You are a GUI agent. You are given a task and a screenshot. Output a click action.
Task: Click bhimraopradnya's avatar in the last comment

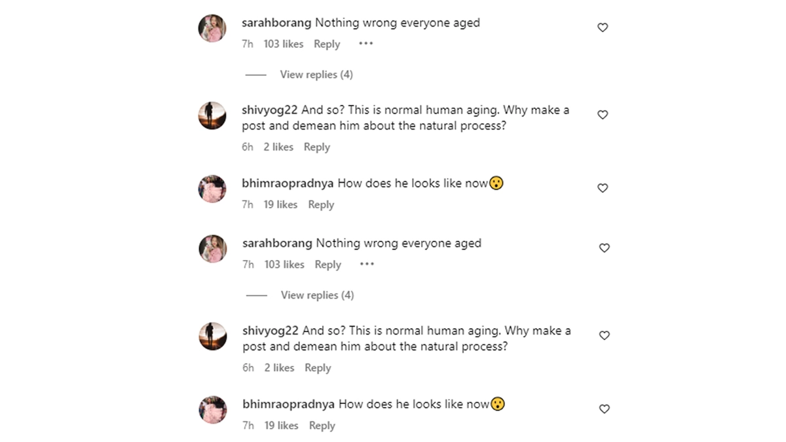(213, 409)
